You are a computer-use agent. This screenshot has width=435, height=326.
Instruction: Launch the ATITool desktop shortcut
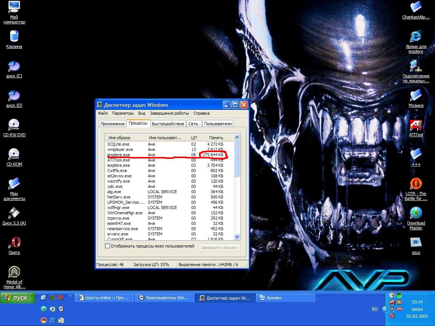coord(416,128)
